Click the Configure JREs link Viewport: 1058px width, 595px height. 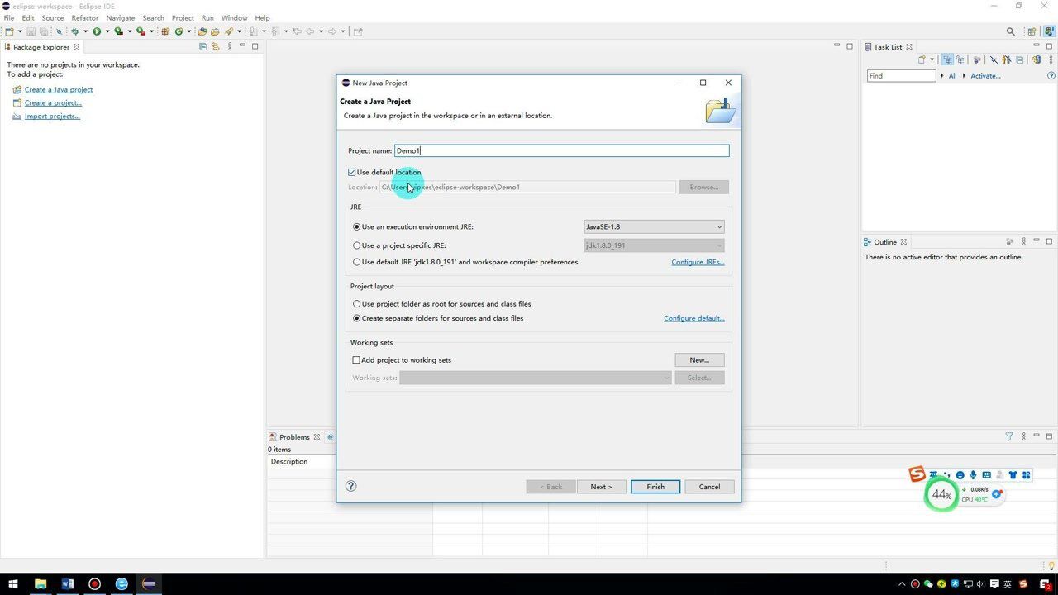697,262
